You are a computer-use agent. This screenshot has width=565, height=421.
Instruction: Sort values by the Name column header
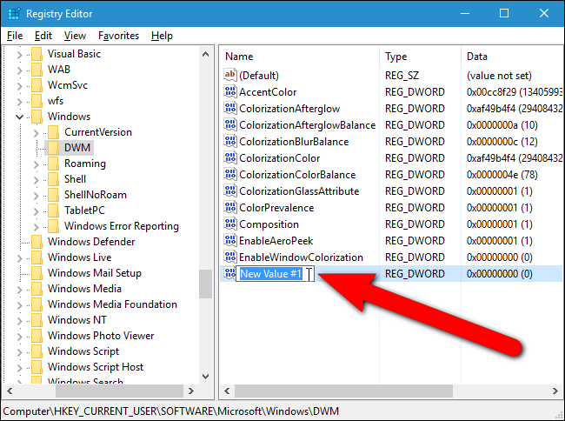click(x=299, y=57)
